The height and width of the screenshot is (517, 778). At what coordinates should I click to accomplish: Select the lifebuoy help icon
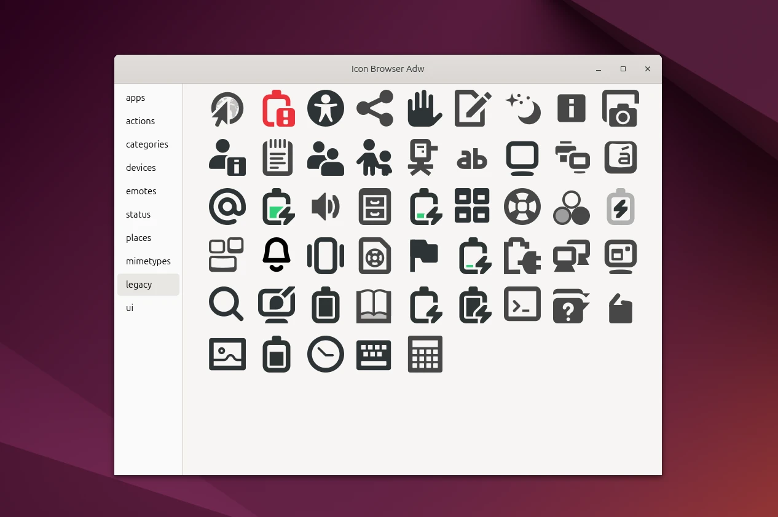(522, 207)
